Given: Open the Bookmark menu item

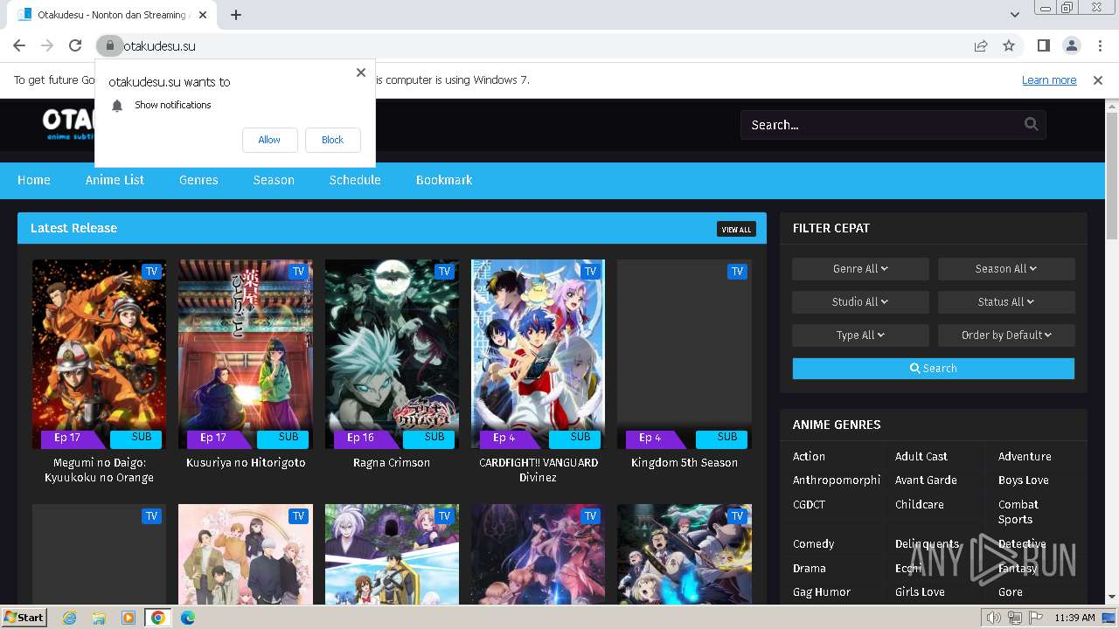Looking at the screenshot, I should (444, 180).
